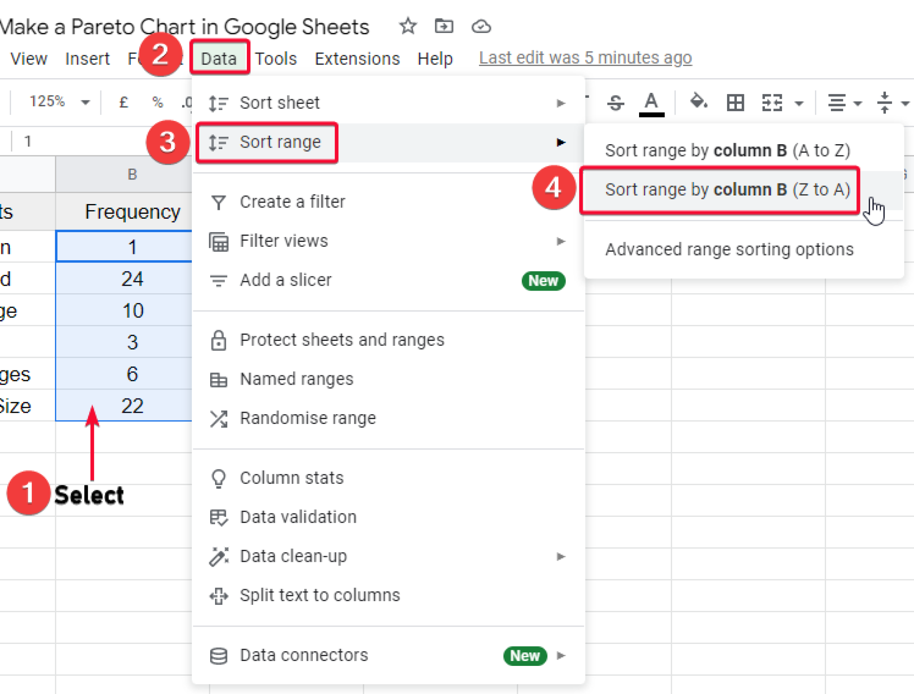The image size is (914, 694).
Task: Click the Column stats lightbulb icon
Action: tap(218, 479)
